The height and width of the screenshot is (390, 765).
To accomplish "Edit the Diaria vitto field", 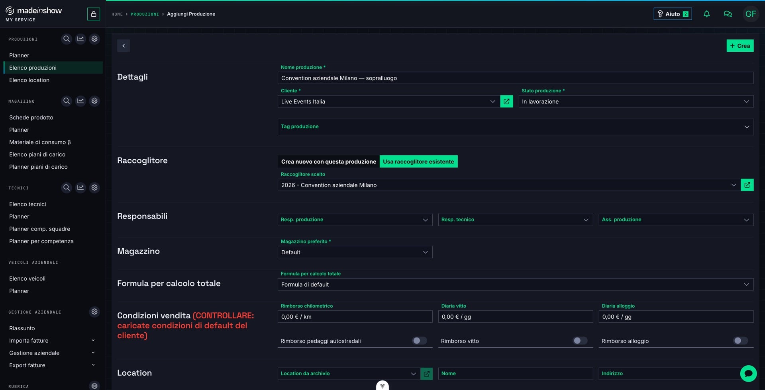I will click(515, 317).
